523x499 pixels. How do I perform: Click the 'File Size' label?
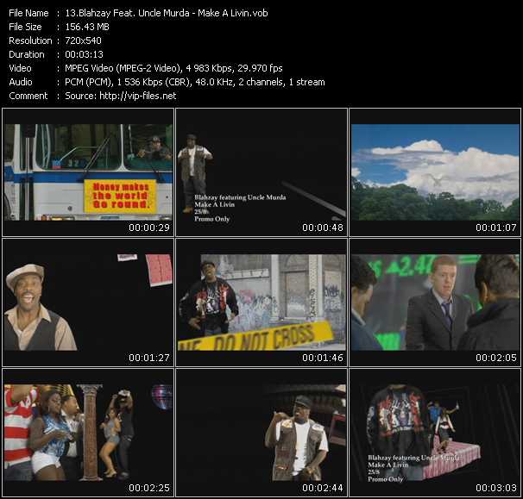point(25,27)
